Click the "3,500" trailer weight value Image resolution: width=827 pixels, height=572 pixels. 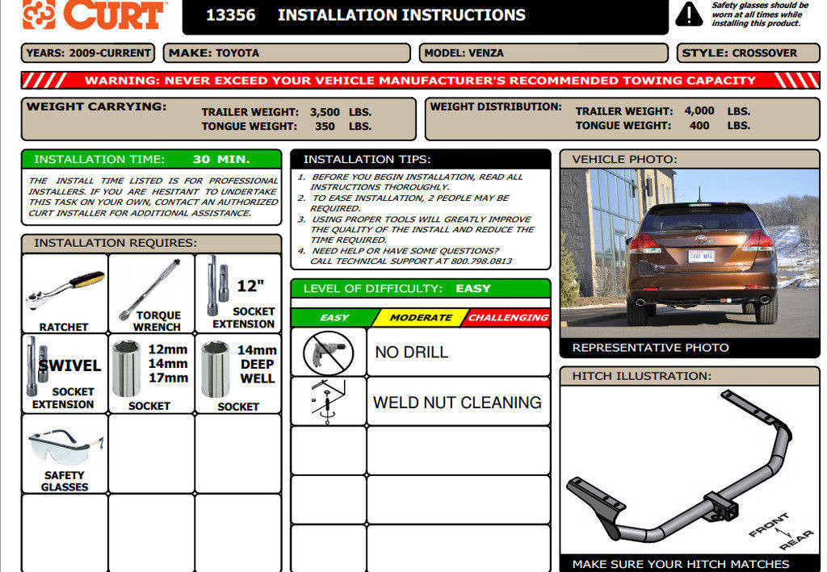[325, 112]
